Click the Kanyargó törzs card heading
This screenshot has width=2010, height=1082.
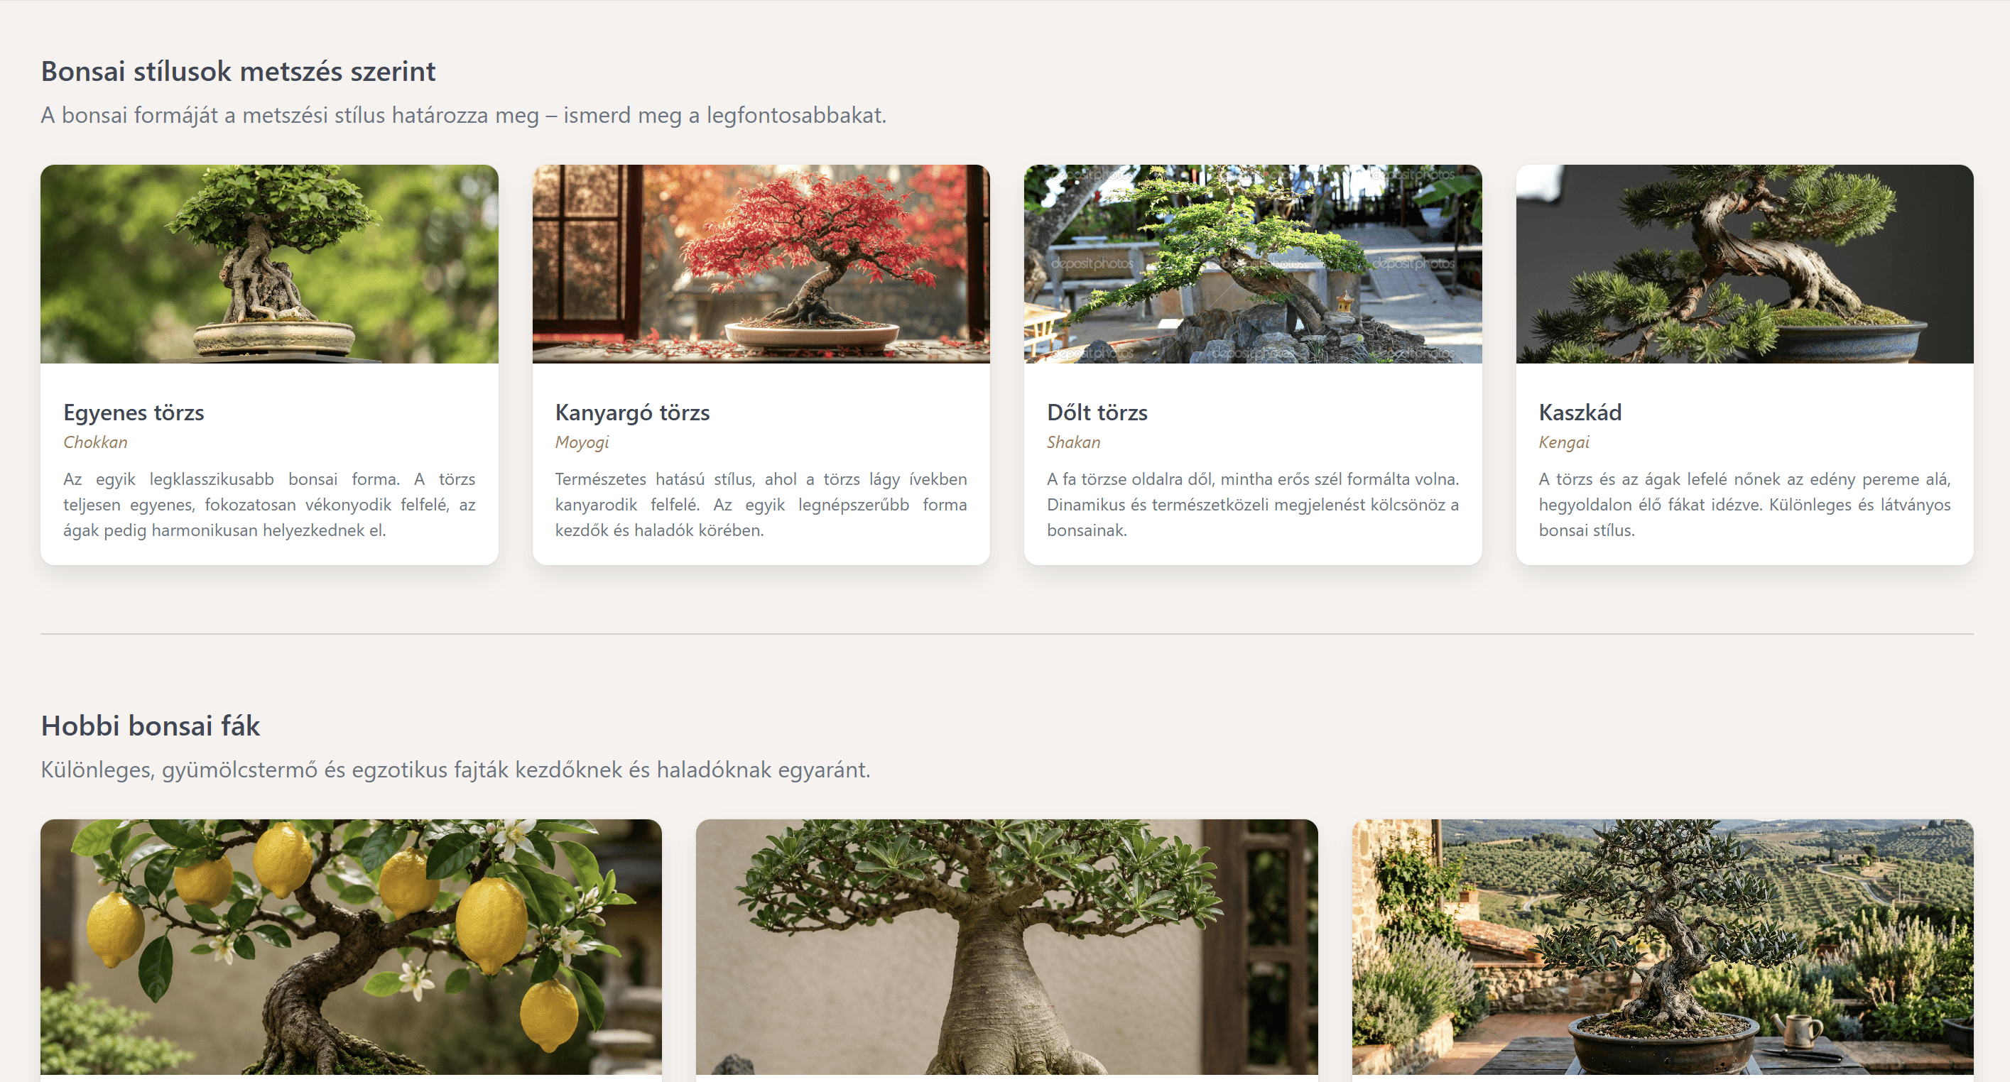point(632,412)
